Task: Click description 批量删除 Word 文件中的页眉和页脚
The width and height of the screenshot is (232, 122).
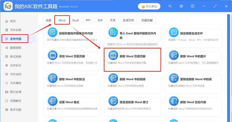Action: pyautogui.click(x=127, y=63)
